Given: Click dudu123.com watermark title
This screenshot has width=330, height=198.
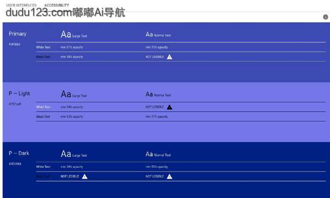Looking at the screenshot, I should (65, 13).
